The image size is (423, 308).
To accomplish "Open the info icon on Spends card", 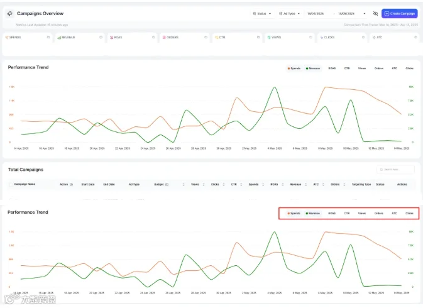I will [x=48, y=37].
